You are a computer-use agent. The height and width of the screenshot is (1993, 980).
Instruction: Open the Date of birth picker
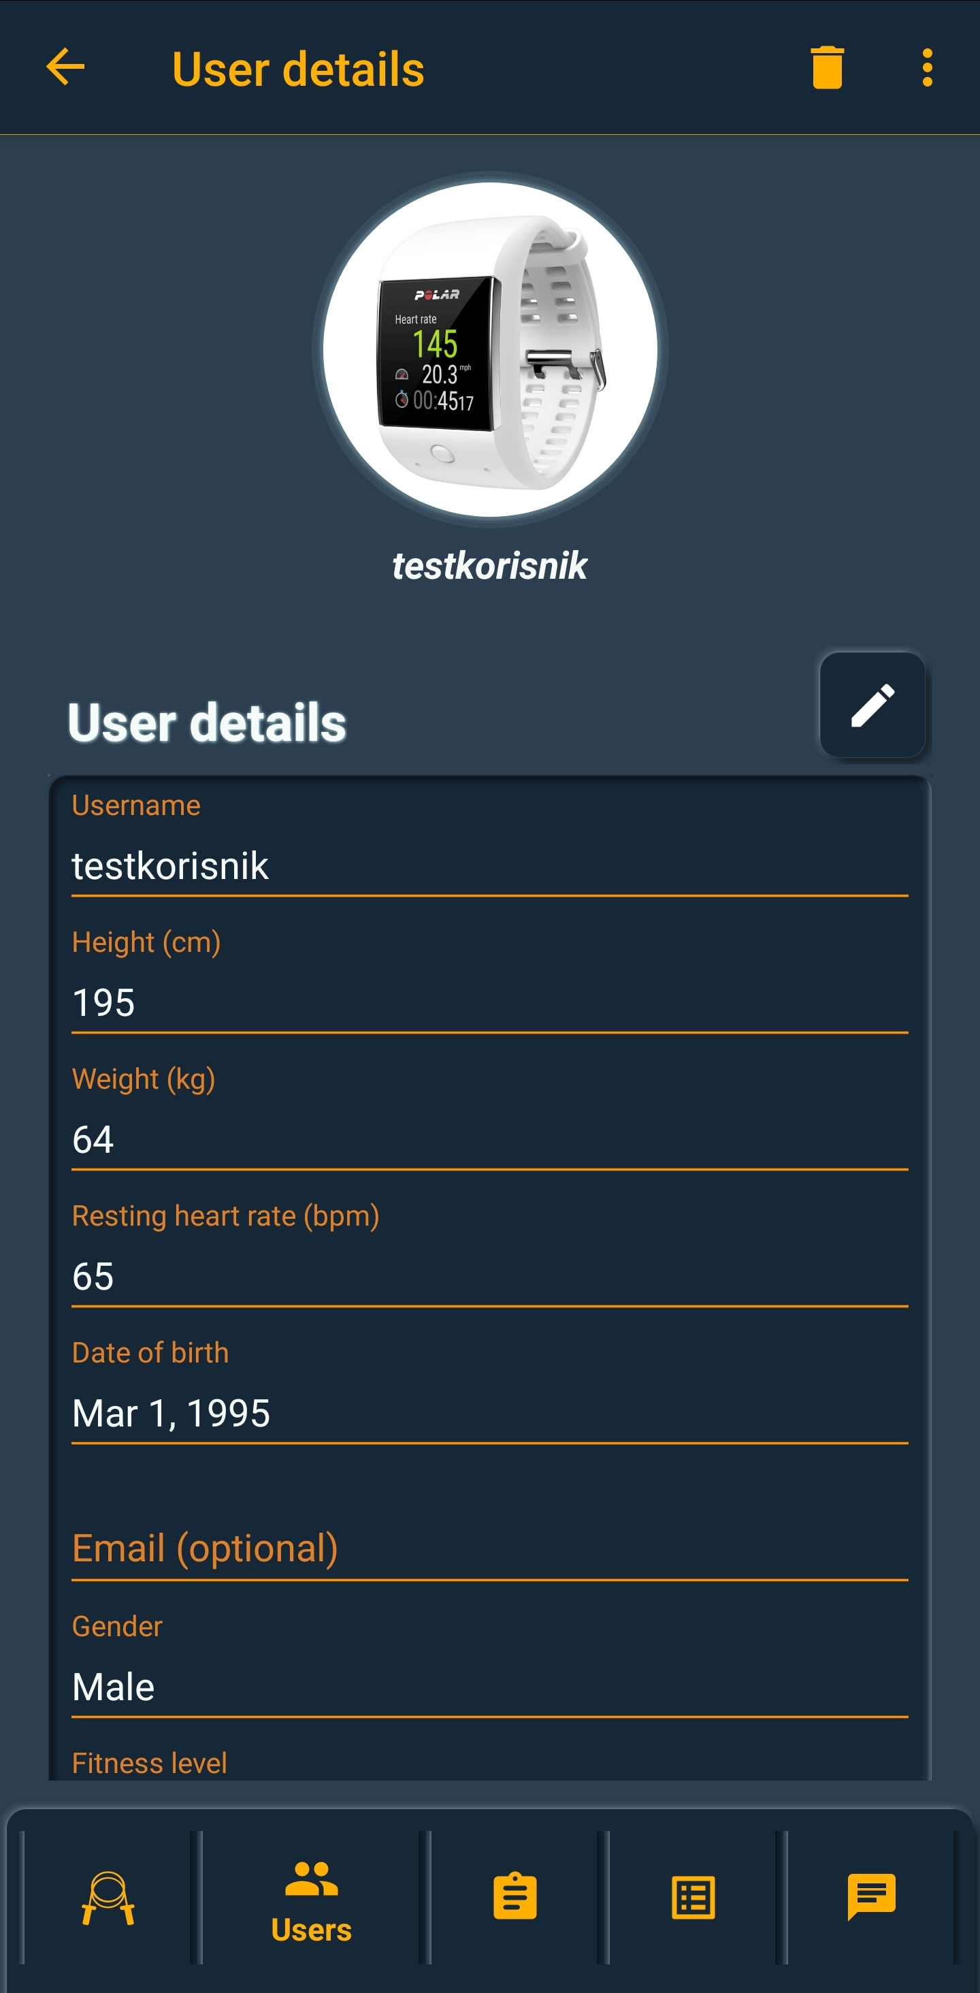tap(489, 1392)
